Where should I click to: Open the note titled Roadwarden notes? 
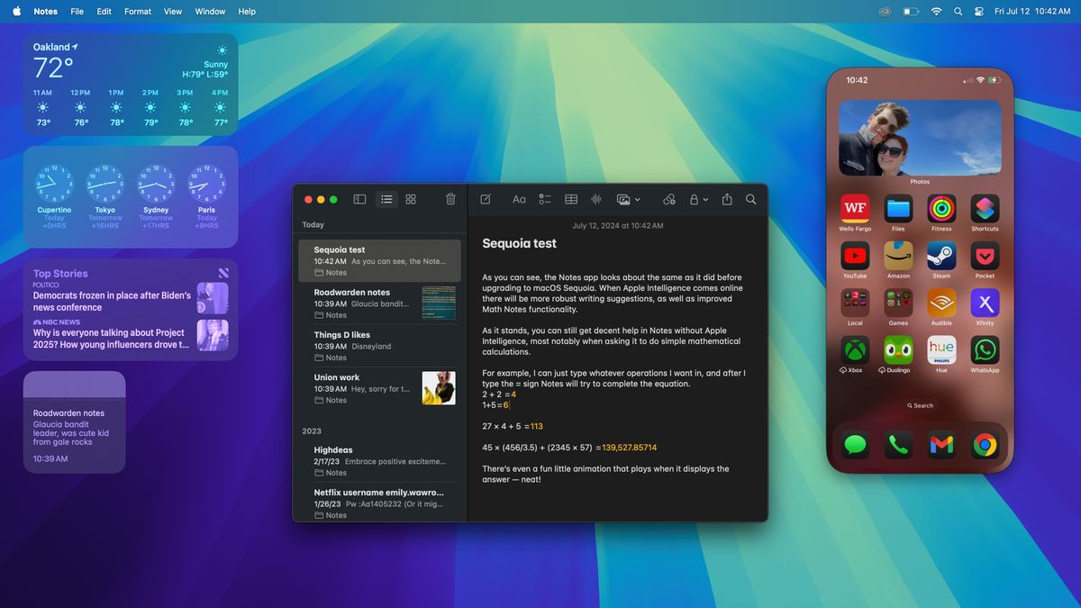coord(369,297)
